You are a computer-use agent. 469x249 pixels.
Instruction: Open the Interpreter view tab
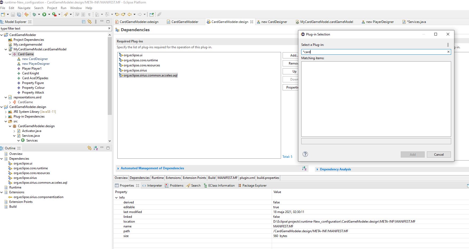tap(152, 186)
